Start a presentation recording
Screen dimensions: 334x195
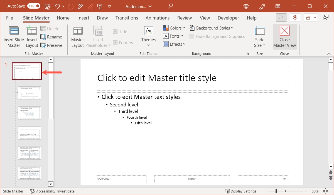tap(295, 17)
